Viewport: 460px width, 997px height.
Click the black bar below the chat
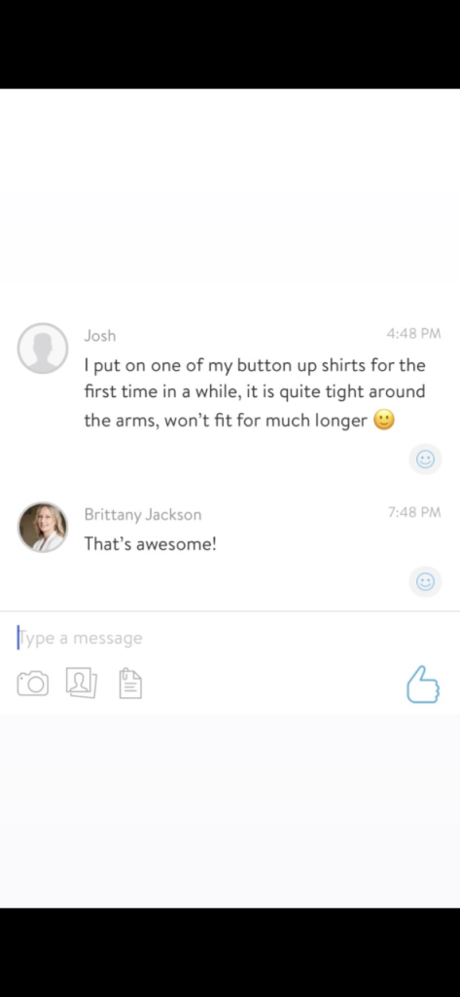pyautogui.click(x=230, y=952)
